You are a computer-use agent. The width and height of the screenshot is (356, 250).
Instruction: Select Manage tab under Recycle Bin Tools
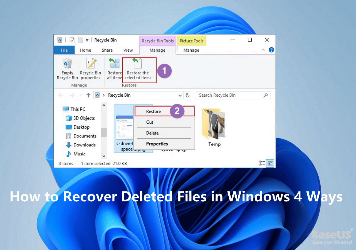(157, 50)
